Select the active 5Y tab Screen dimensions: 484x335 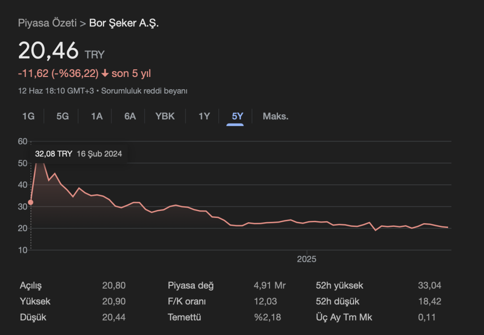tap(237, 116)
